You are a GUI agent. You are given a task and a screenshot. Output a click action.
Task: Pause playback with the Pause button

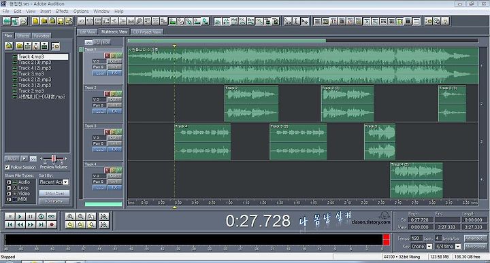pyautogui.click(x=31, y=216)
